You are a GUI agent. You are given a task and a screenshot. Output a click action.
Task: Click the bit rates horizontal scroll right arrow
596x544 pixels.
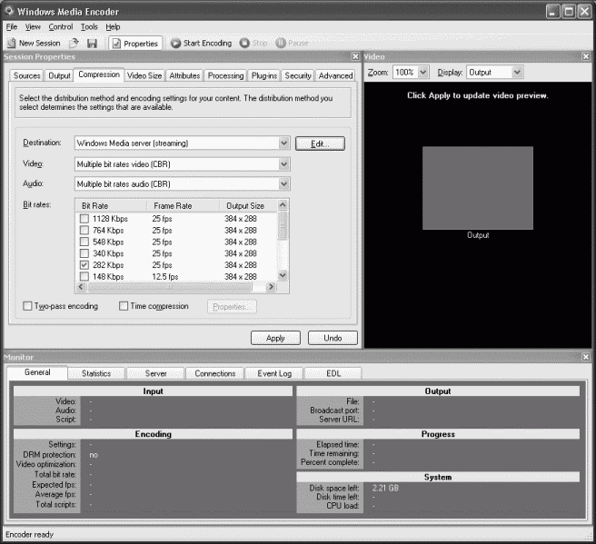point(271,287)
